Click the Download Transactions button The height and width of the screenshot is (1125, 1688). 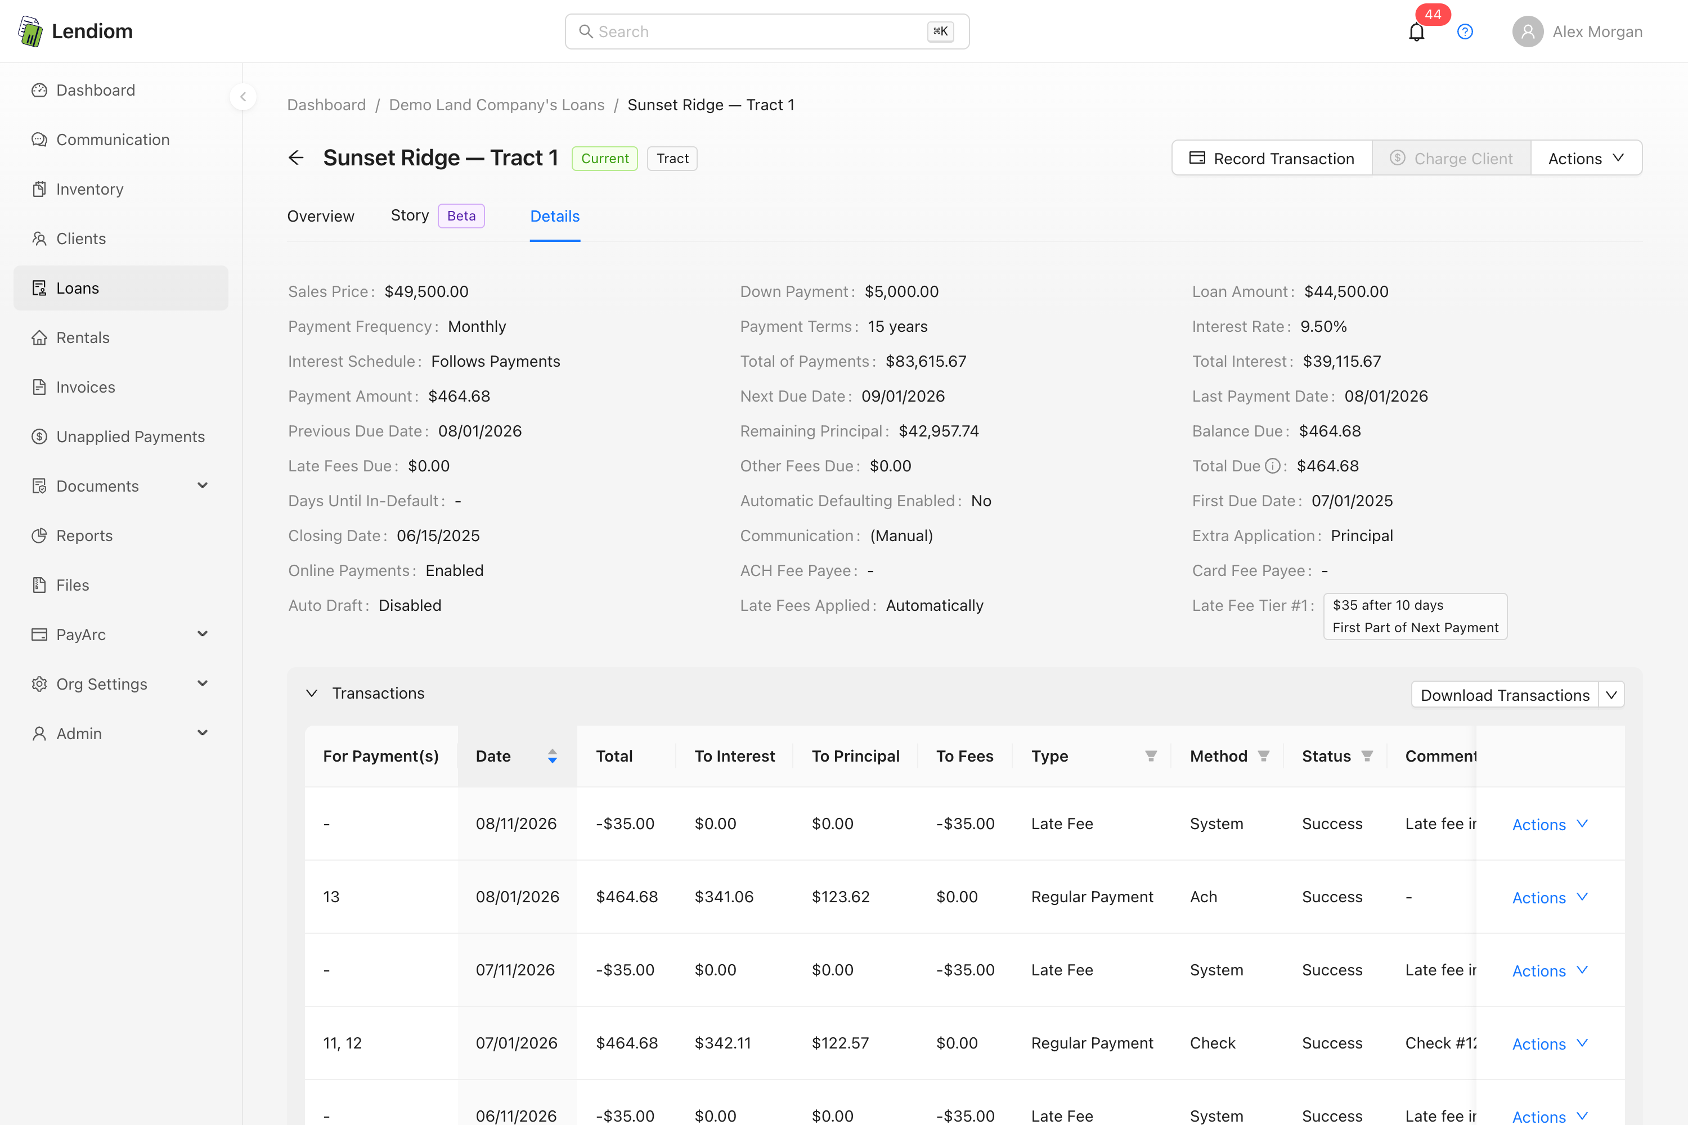tap(1505, 695)
